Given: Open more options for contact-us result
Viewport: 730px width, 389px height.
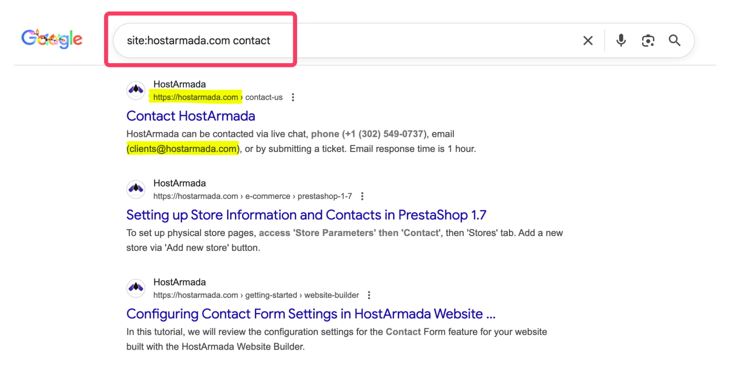Looking at the screenshot, I should 293,97.
